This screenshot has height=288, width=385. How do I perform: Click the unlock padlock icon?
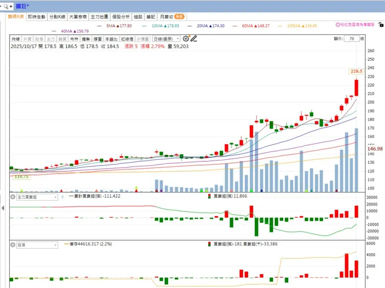[381, 25]
